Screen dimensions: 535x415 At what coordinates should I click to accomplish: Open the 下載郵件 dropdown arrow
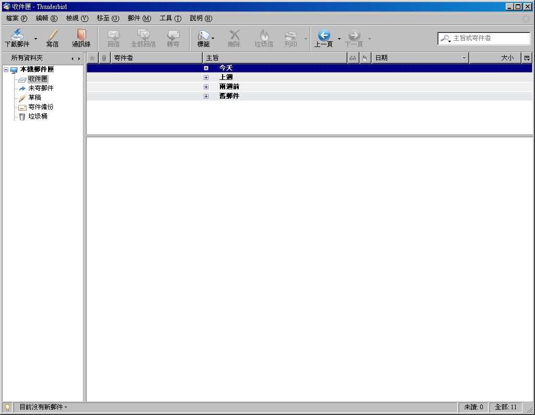[36, 39]
